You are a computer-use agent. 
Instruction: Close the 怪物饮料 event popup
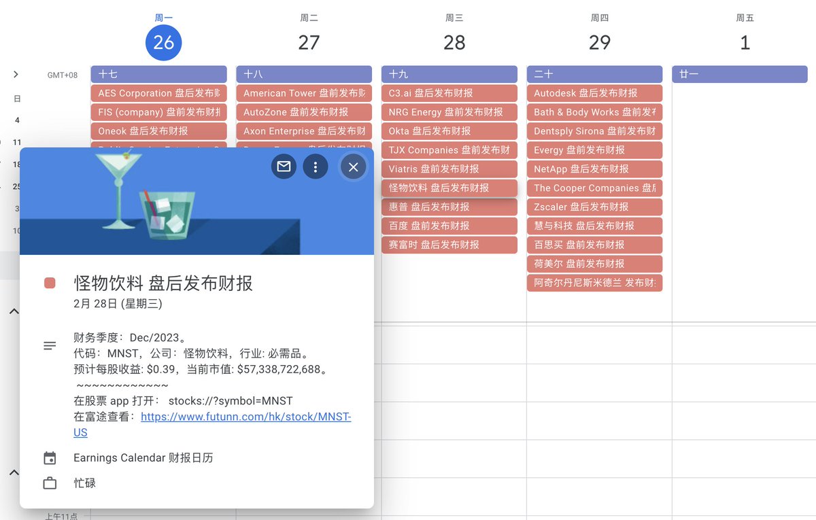pyautogui.click(x=353, y=167)
